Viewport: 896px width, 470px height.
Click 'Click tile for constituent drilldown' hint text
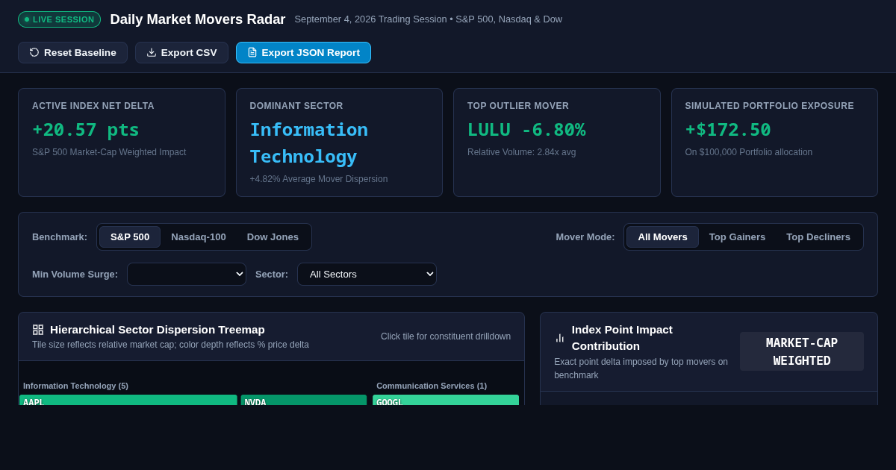(446, 336)
